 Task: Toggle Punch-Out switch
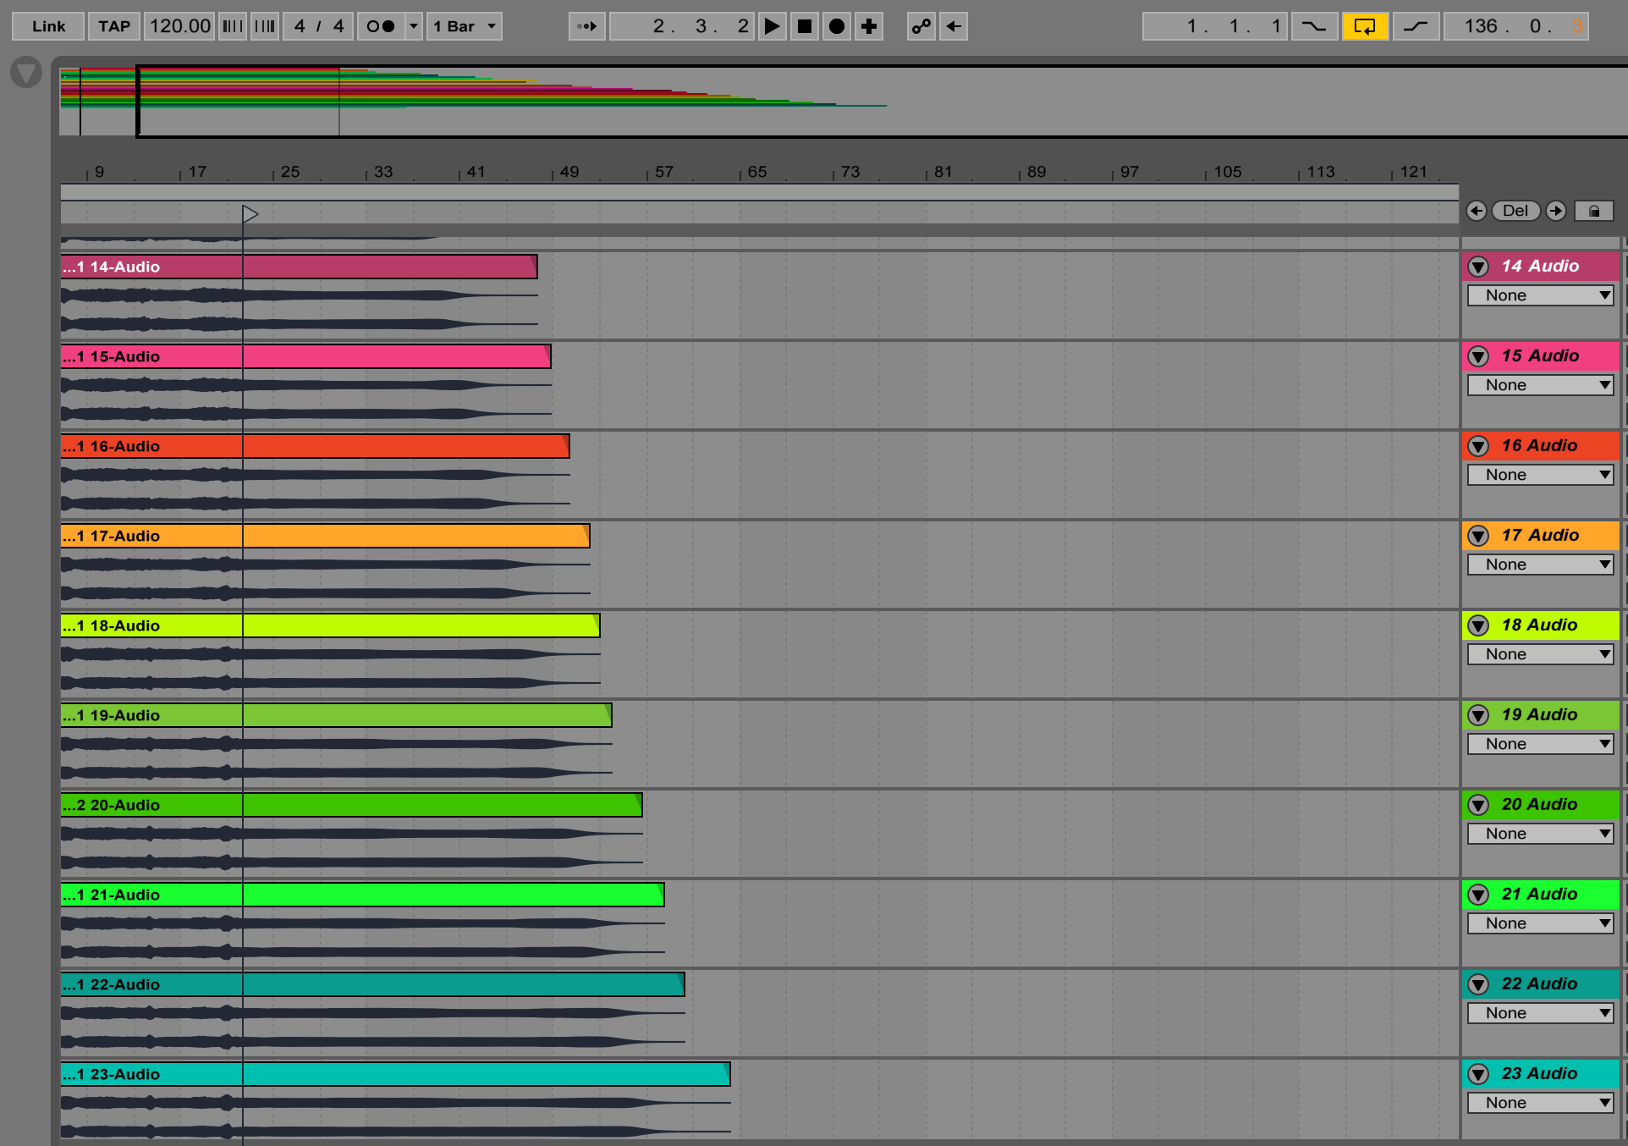(1416, 26)
